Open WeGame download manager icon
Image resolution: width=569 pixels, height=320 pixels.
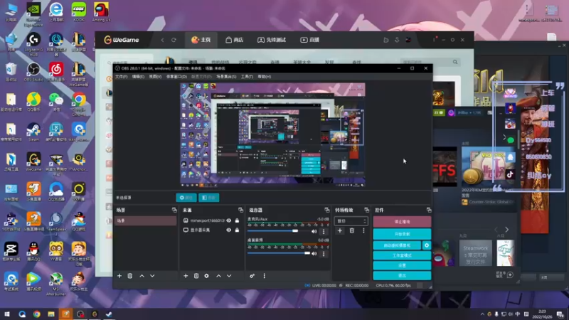point(397,40)
